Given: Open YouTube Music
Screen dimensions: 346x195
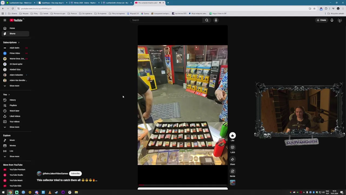Looking at the screenshot, I should [x=15, y=180].
